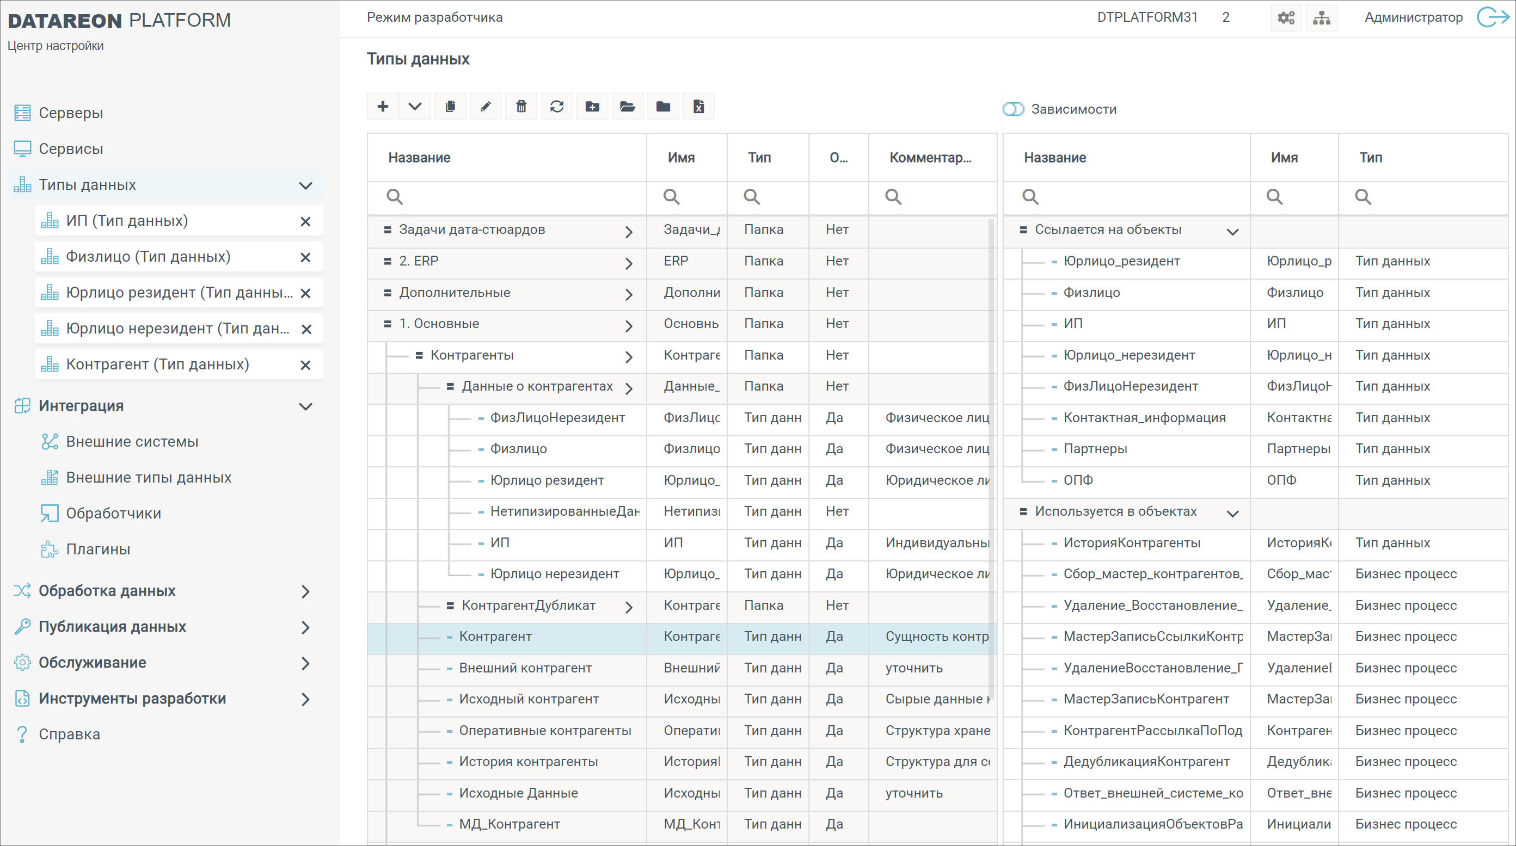Collapse the Типы данных sidebar section
The height and width of the screenshot is (846, 1516).
pyautogui.click(x=305, y=186)
